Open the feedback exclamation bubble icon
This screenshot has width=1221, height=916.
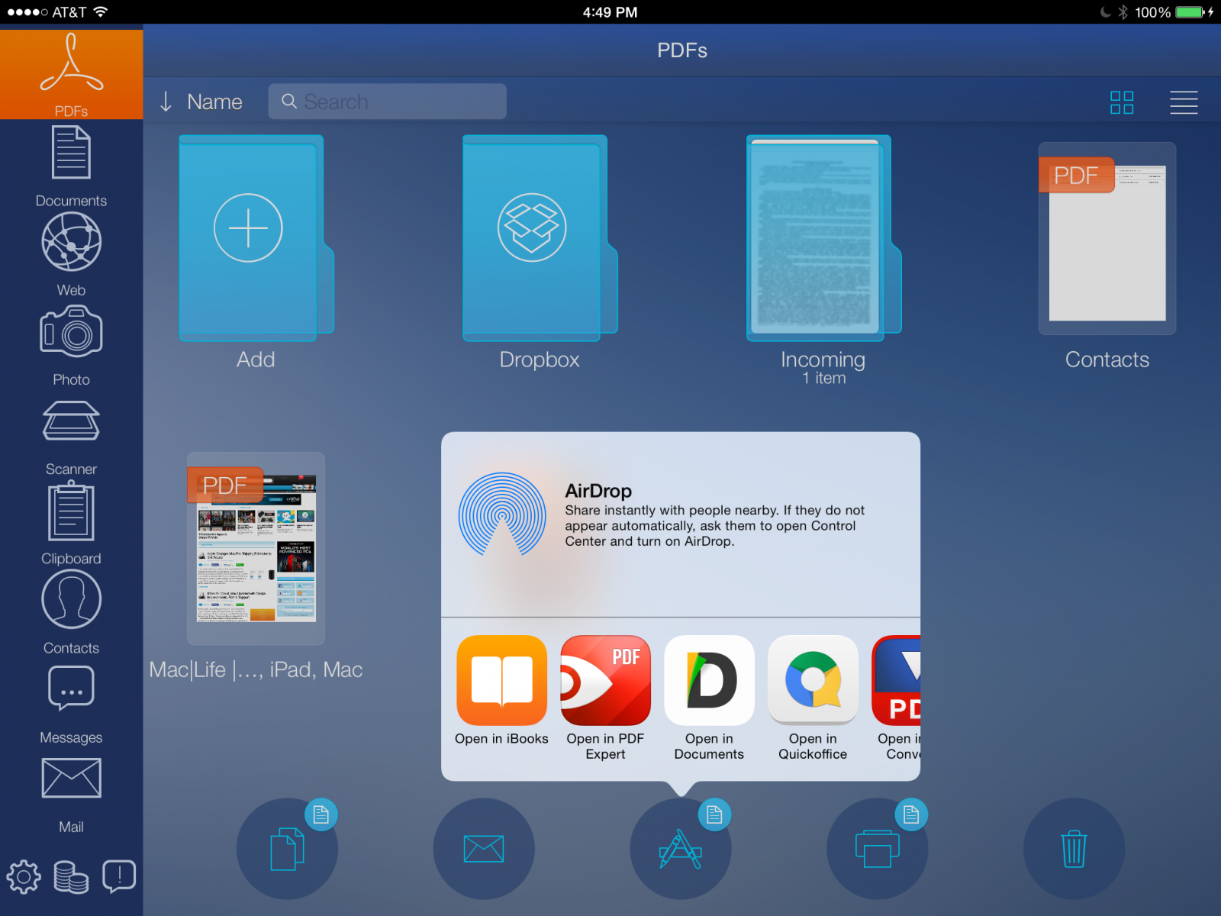click(119, 876)
